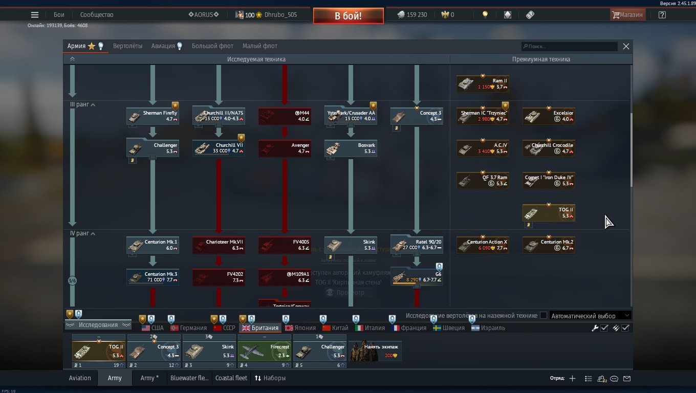Image resolution: width=696 pixels, height=393 pixels.
Task: Open the chat bubble icon
Action: [614, 379]
